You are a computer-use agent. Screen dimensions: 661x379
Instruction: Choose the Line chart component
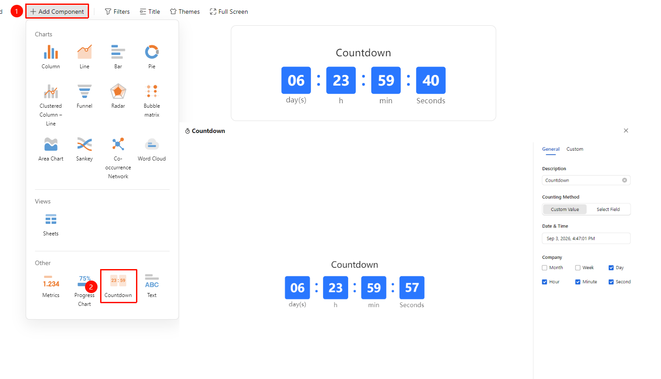click(x=85, y=52)
